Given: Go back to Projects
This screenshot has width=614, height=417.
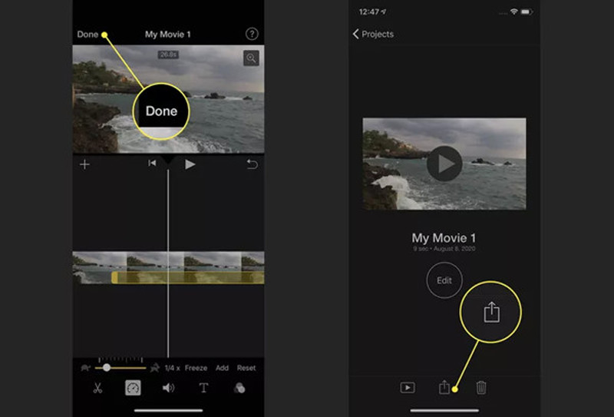Looking at the screenshot, I should tap(372, 35).
